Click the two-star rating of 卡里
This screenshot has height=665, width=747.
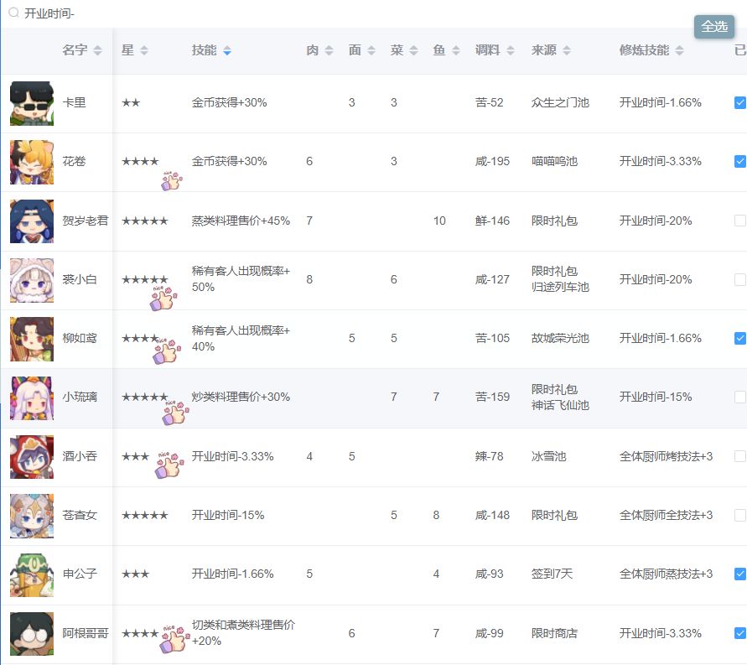click(131, 103)
